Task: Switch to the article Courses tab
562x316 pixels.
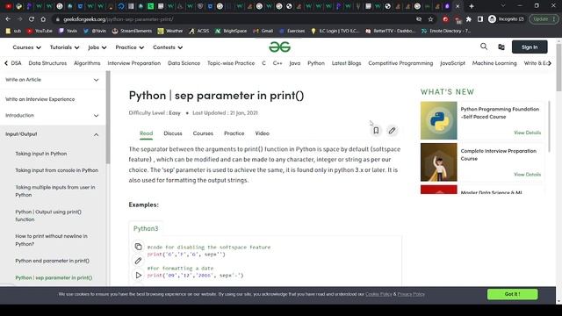Action: point(203,133)
